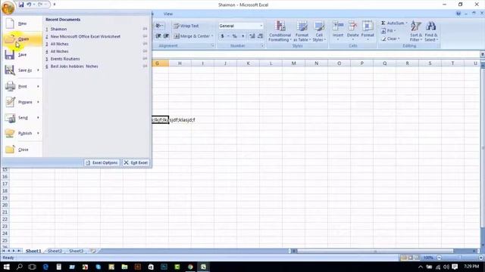Expand the Publish submenu arrow
Screen dimensions: 485x272
(x=38, y=133)
